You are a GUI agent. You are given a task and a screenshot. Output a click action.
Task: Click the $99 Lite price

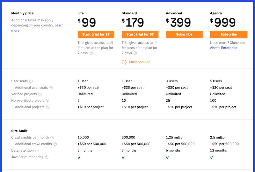(x=87, y=22)
